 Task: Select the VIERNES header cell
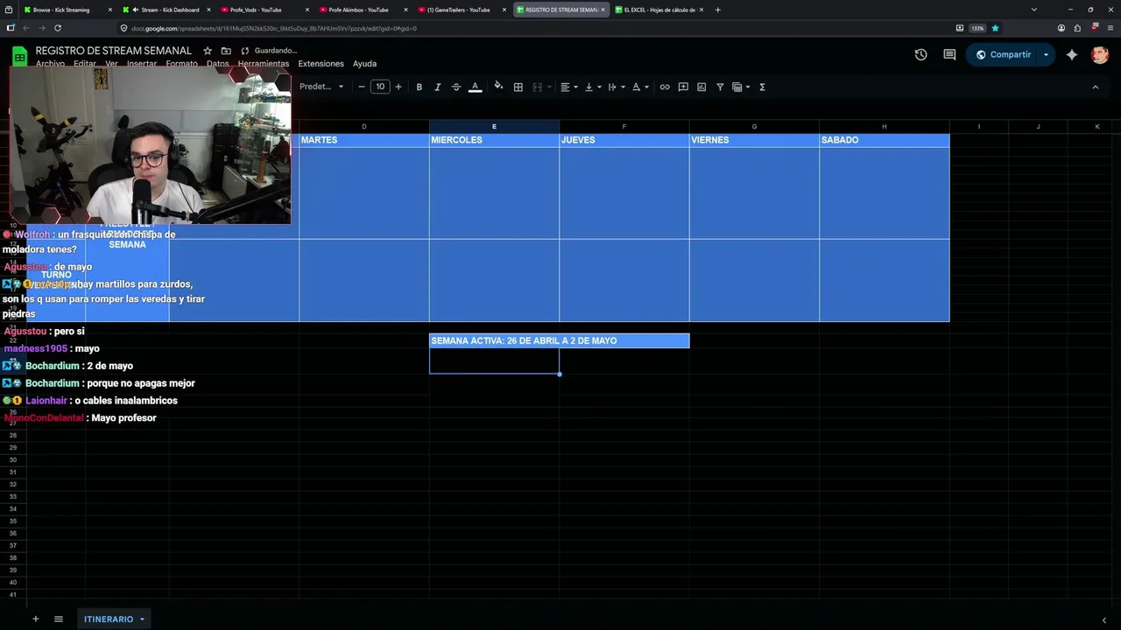pos(754,140)
